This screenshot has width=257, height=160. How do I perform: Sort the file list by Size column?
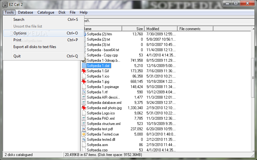(x=133, y=29)
